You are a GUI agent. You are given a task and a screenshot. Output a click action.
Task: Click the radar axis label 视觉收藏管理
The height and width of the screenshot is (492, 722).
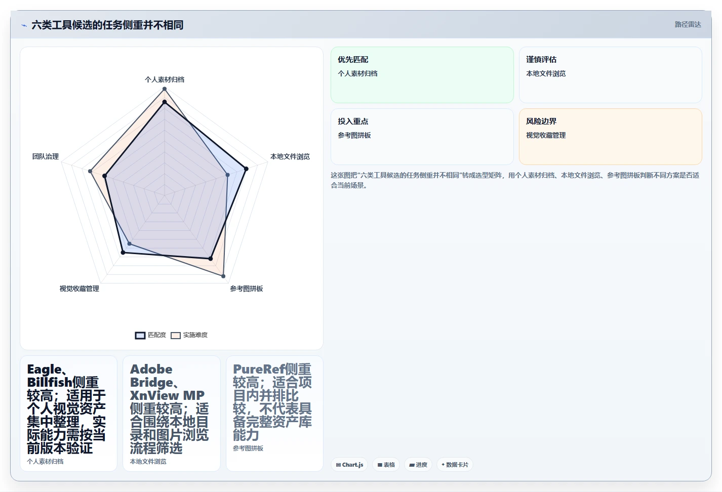79,289
